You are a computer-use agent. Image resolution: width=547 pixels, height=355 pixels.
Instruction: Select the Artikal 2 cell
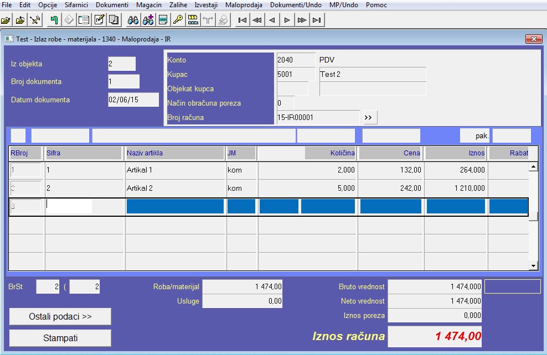(176, 188)
